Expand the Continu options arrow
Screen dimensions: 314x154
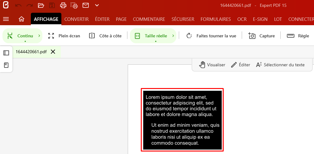(x=39, y=36)
